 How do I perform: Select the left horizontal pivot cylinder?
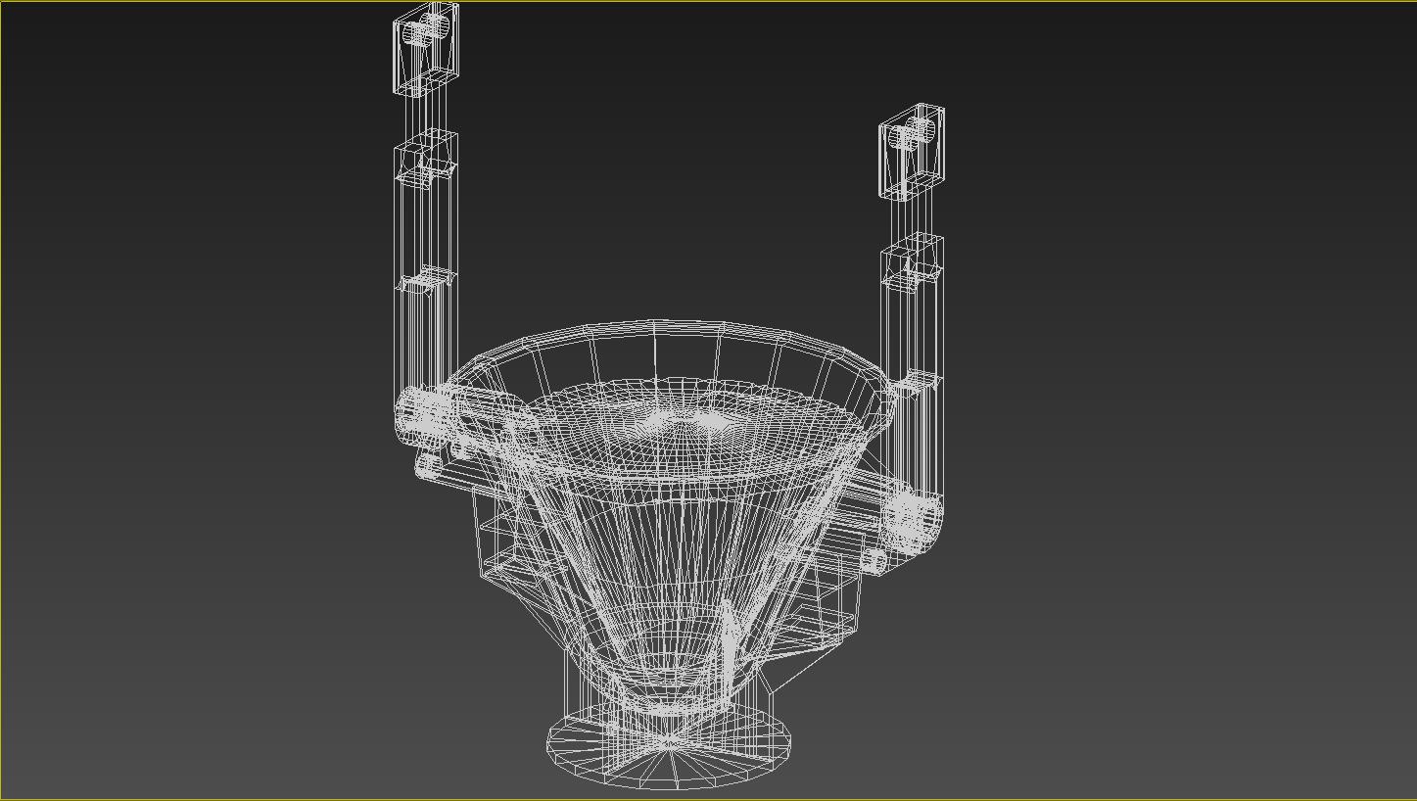coord(425,415)
